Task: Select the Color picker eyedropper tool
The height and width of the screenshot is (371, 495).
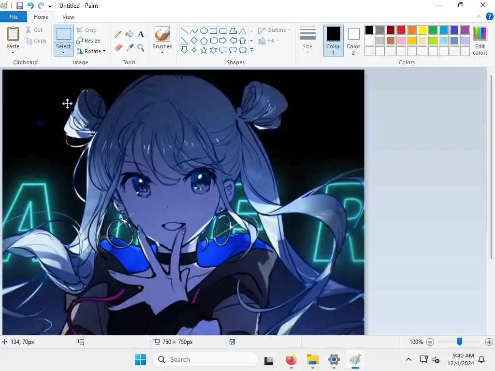Action: (130, 48)
